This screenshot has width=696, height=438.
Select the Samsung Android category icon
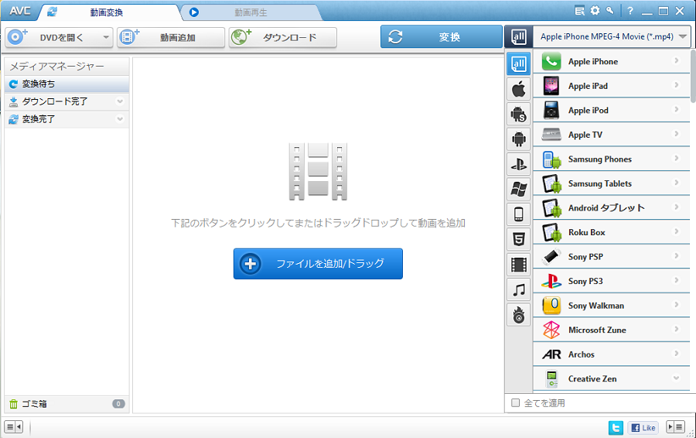(518, 115)
